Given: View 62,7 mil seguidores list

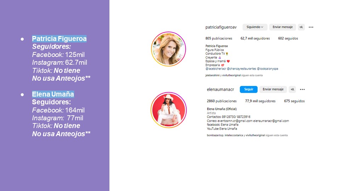Looking at the screenshot, I should tap(255, 38).
